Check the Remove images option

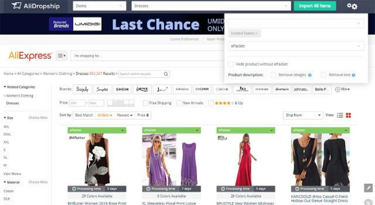pyautogui.click(x=273, y=75)
